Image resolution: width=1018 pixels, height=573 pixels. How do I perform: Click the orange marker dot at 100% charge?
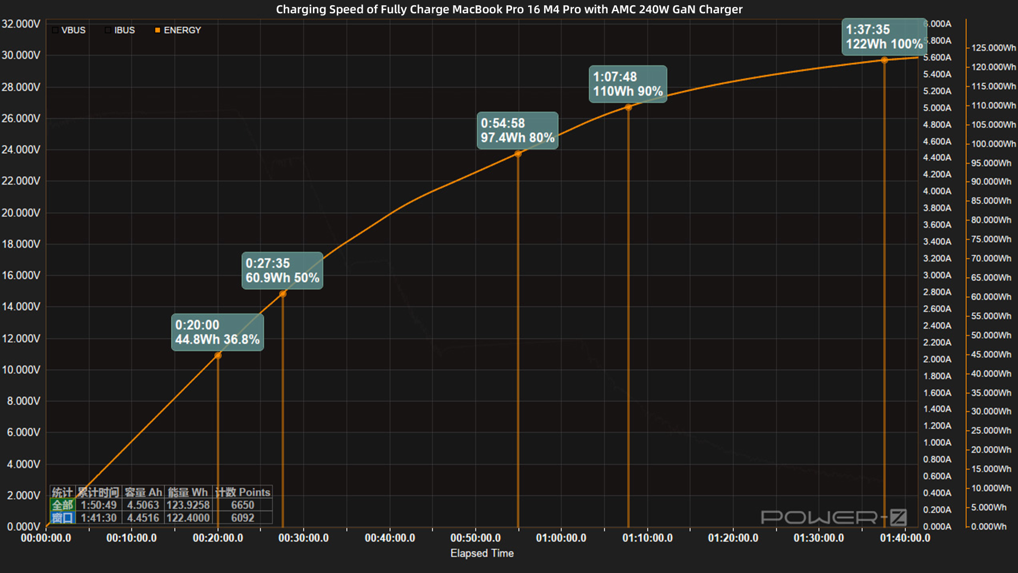pos(883,60)
